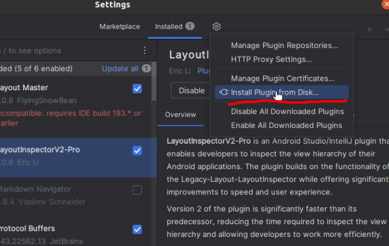
Task: Click the plugin list scrollbar
Action: point(154,82)
